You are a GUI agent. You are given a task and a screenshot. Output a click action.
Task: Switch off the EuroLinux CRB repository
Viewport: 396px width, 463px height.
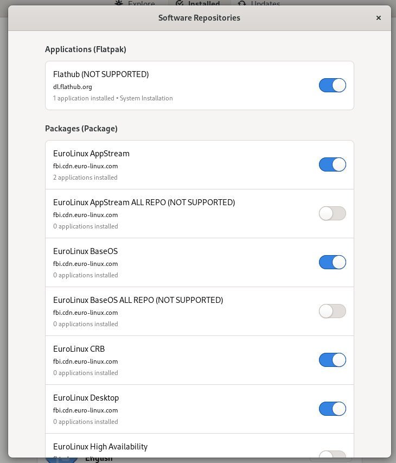(x=333, y=360)
